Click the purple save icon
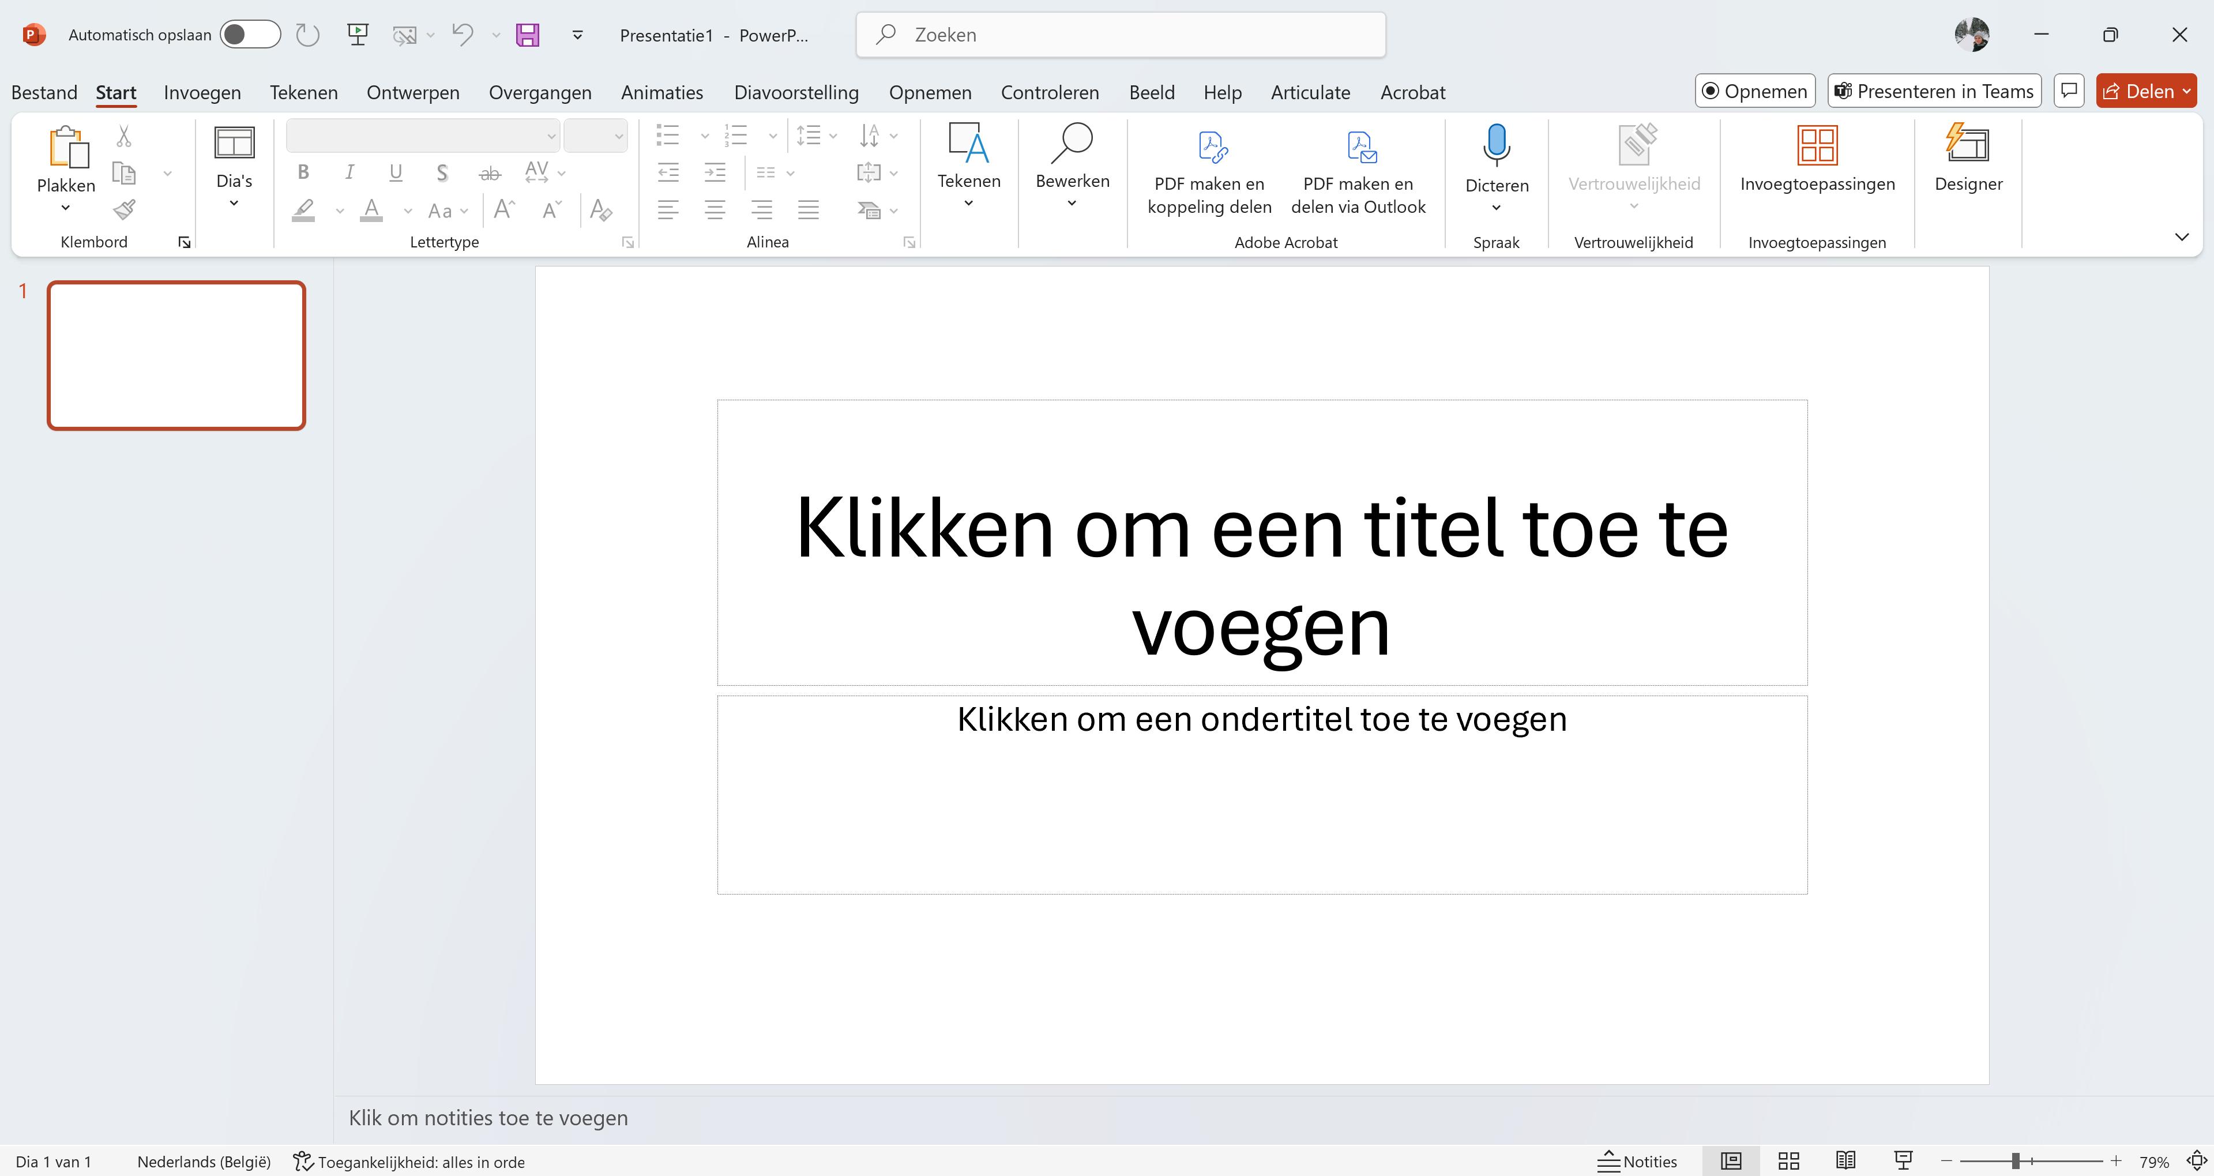2214x1176 pixels. 527,35
